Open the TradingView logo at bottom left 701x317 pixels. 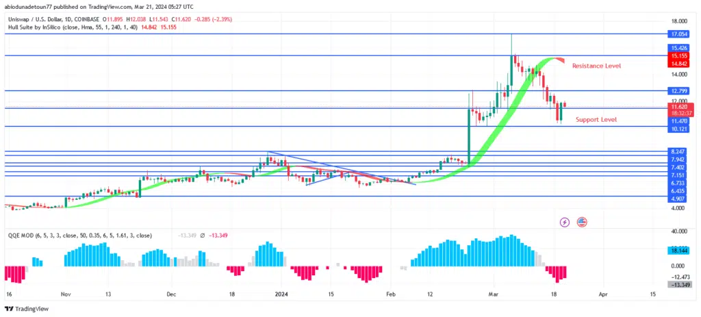pyautogui.click(x=27, y=309)
